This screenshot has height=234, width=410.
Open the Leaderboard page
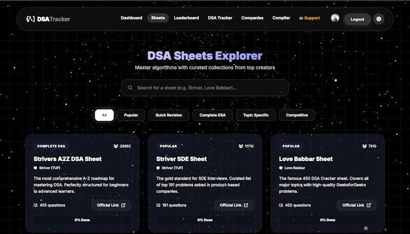(x=187, y=18)
